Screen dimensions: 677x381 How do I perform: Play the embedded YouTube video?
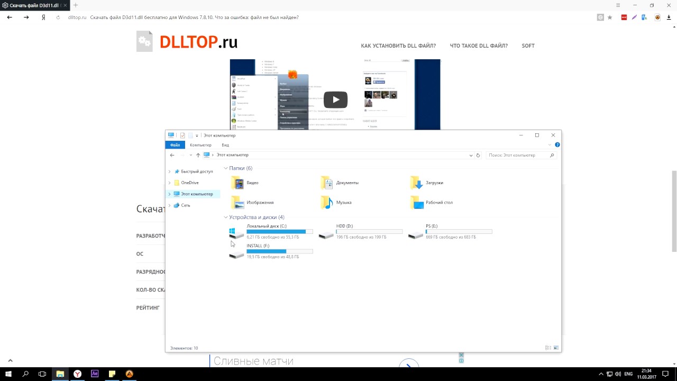(335, 99)
